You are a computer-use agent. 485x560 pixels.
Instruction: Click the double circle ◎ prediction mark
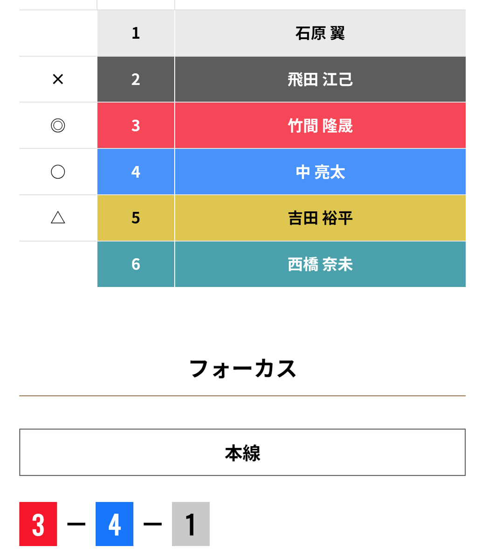pos(58,126)
